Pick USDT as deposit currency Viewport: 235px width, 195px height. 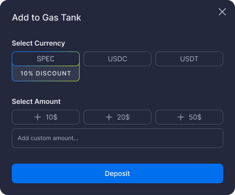click(x=189, y=59)
